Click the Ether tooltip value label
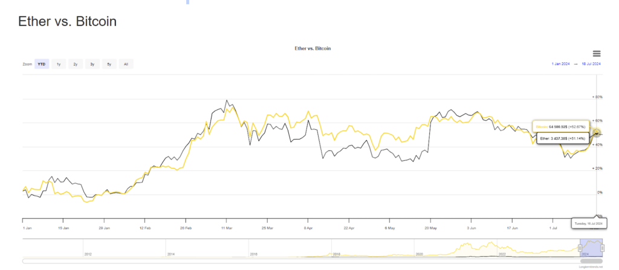This screenshot has width=619, height=270. click(x=563, y=138)
